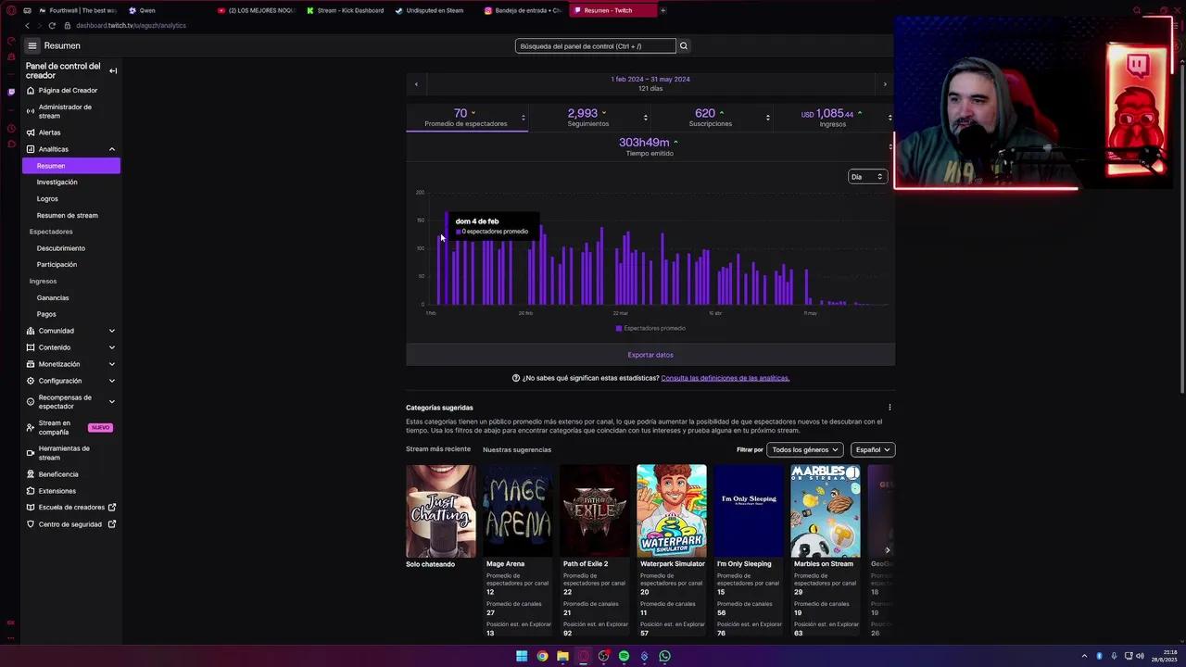This screenshot has height=667, width=1186.
Task: Change metric selector on Suscripciones card
Action: tap(767, 118)
